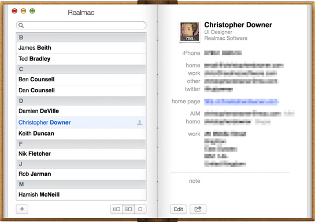315x222 pixels.
Task: Select Christopher Downer in contact list
Action: tap(81, 122)
